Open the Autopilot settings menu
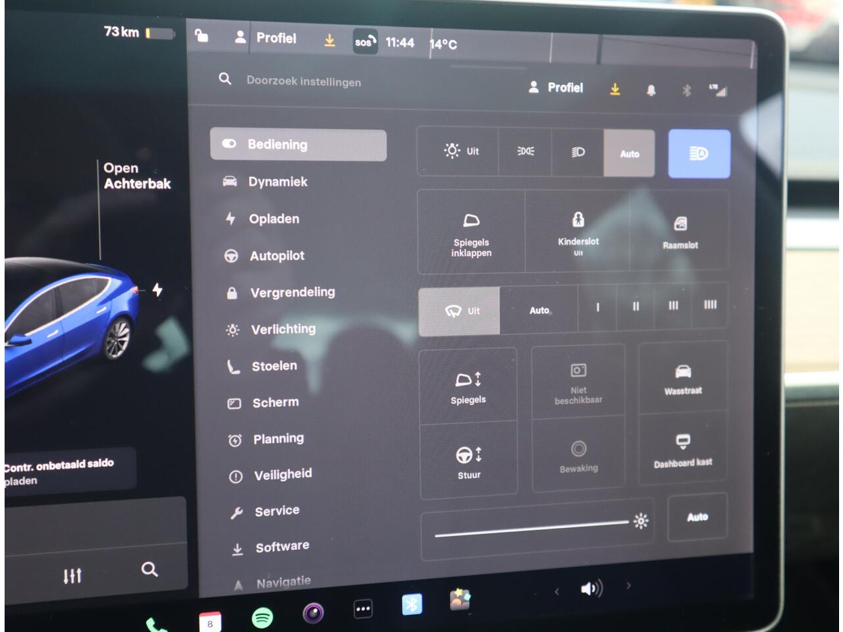Image resolution: width=843 pixels, height=632 pixels. [x=277, y=255]
